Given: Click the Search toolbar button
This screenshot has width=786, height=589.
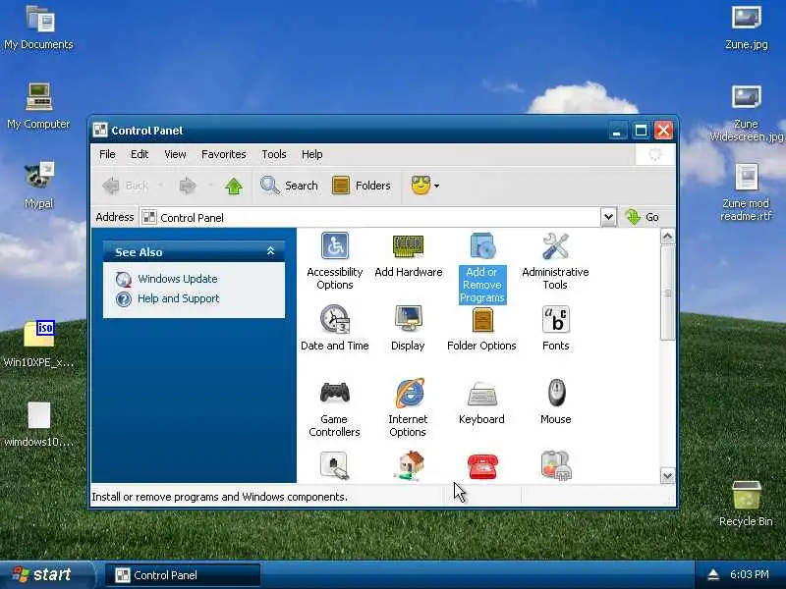Looking at the screenshot, I should click(x=289, y=186).
